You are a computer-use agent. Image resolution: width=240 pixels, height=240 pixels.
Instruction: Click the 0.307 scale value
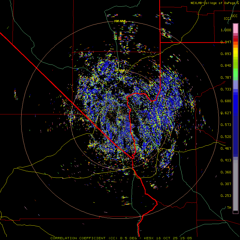tap(226, 184)
